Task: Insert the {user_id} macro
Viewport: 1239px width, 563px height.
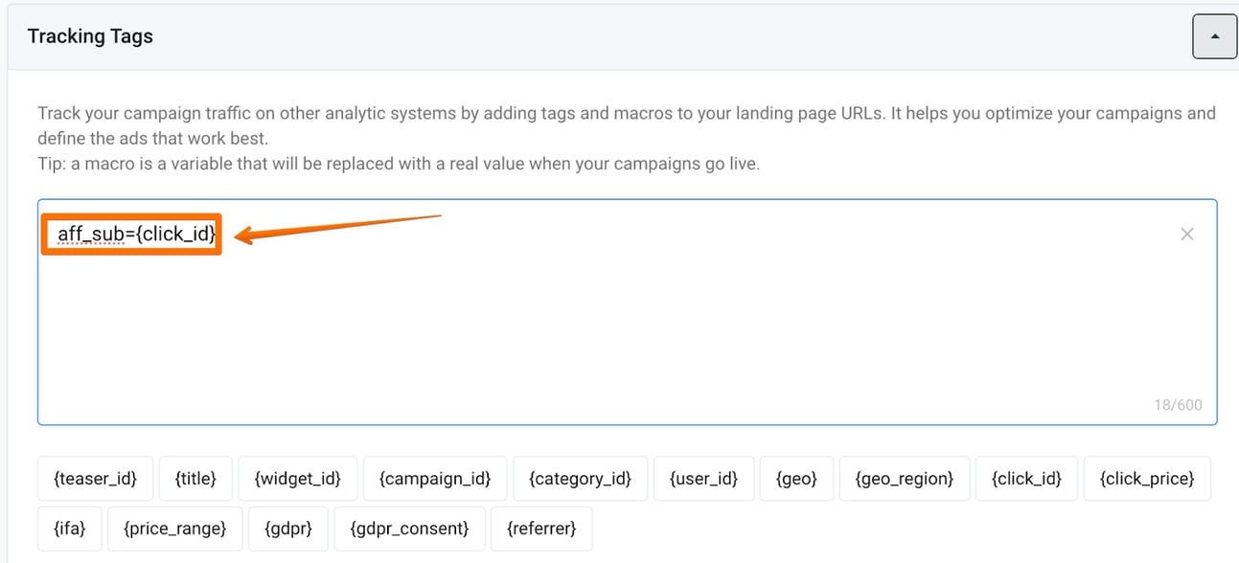Action: point(704,478)
